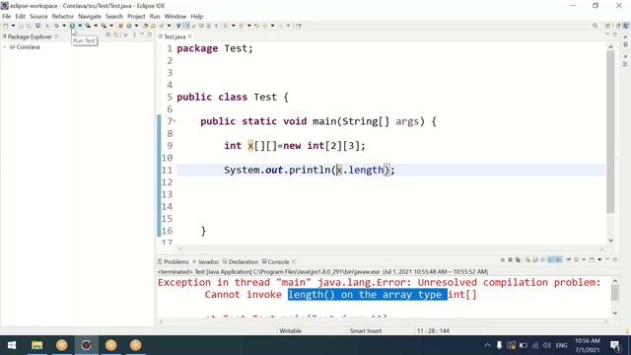631x355 pixels.
Task: Open the External Tools dropdown arrow
Action: tap(111, 26)
